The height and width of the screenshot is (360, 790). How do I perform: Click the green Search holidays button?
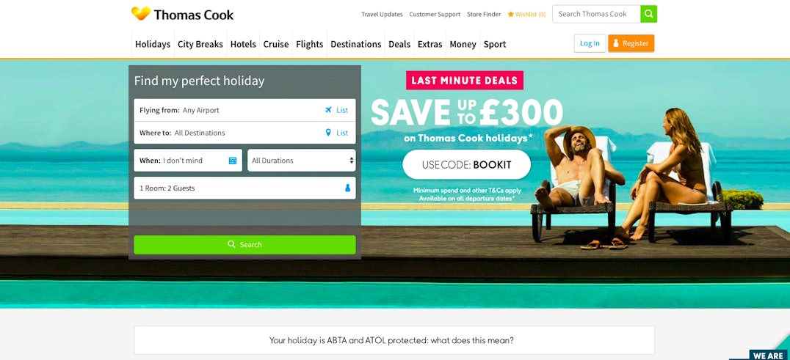coord(245,244)
